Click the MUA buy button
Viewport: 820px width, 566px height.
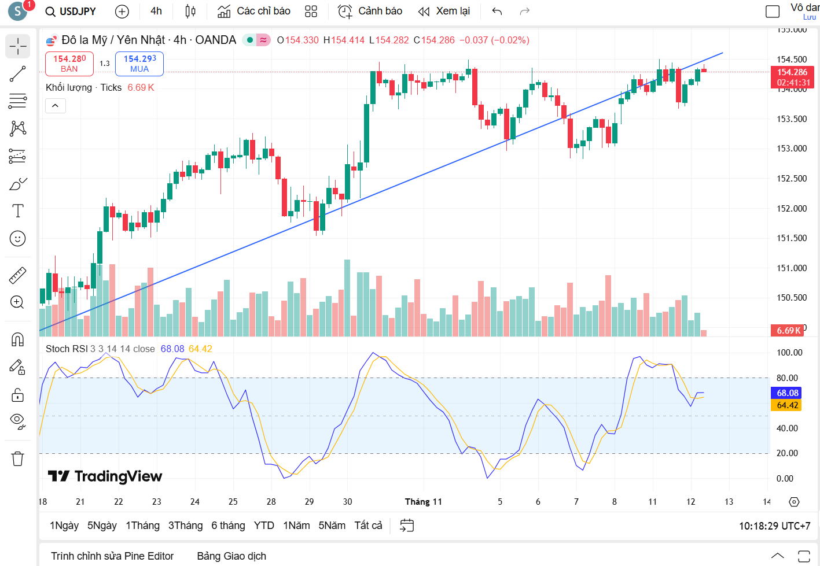[x=139, y=62]
